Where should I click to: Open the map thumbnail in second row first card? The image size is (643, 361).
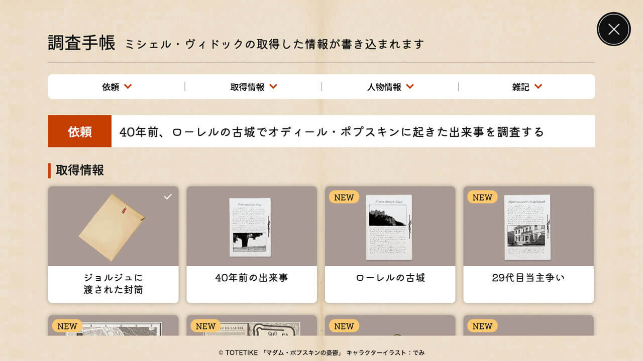coord(114,328)
